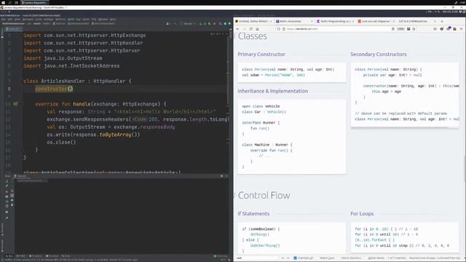This screenshot has height=262, width=466.
Task: Open the Problems tool window tab
Action: (36, 256)
